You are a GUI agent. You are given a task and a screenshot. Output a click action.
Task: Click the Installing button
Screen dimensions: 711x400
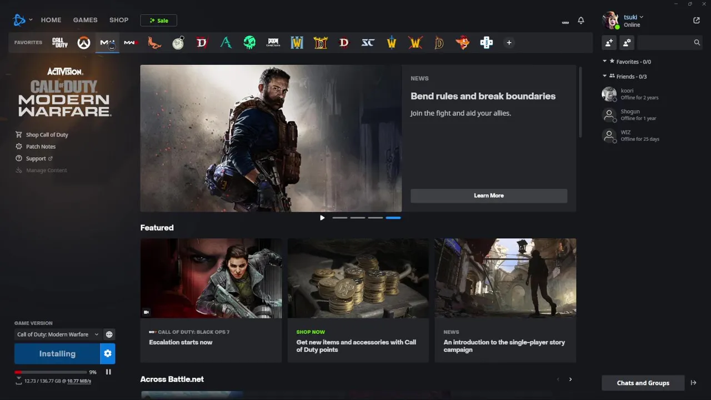[57, 354]
